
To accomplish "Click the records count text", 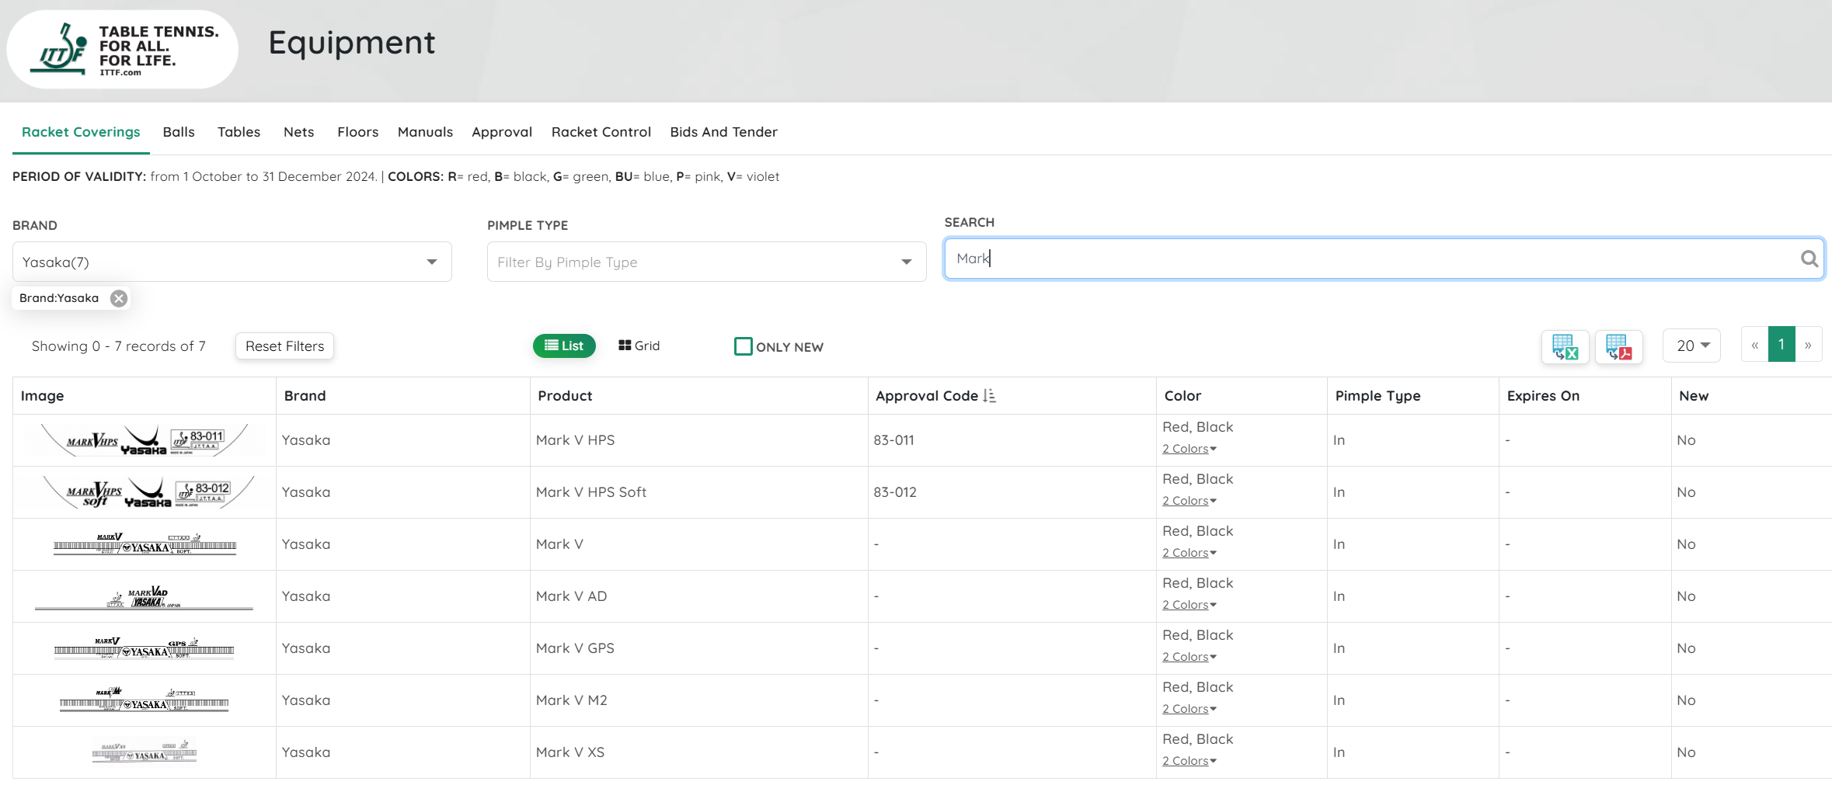I will click(x=119, y=346).
